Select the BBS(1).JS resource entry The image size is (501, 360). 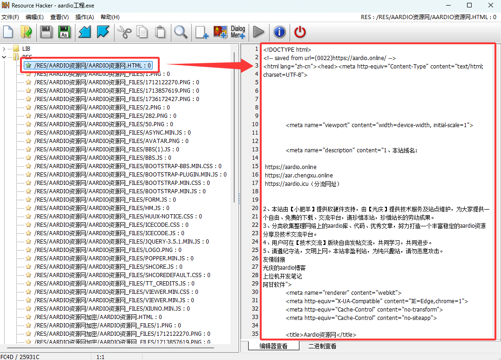pos(107,149)
